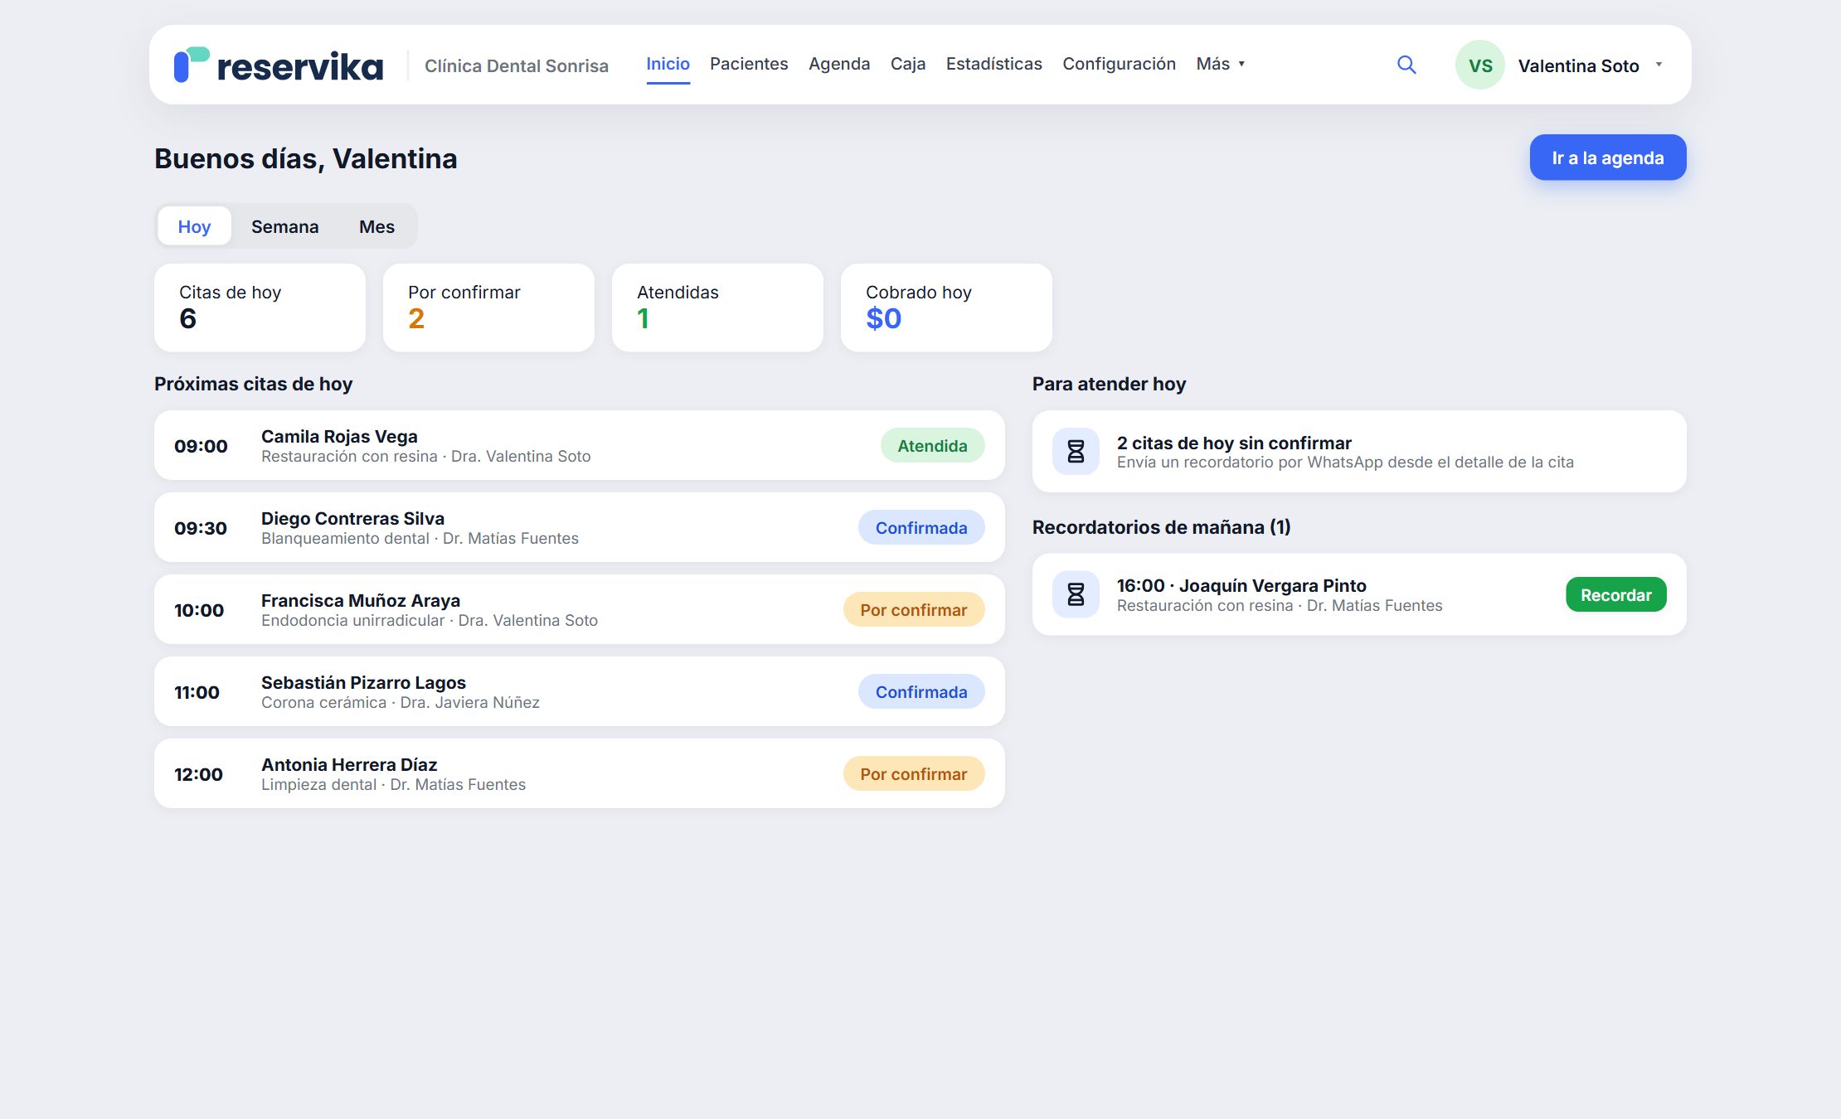This screenshot has width=1841, height=1119.
Task: Click the Ir a la agenda button
Action: click(1607, 157)
